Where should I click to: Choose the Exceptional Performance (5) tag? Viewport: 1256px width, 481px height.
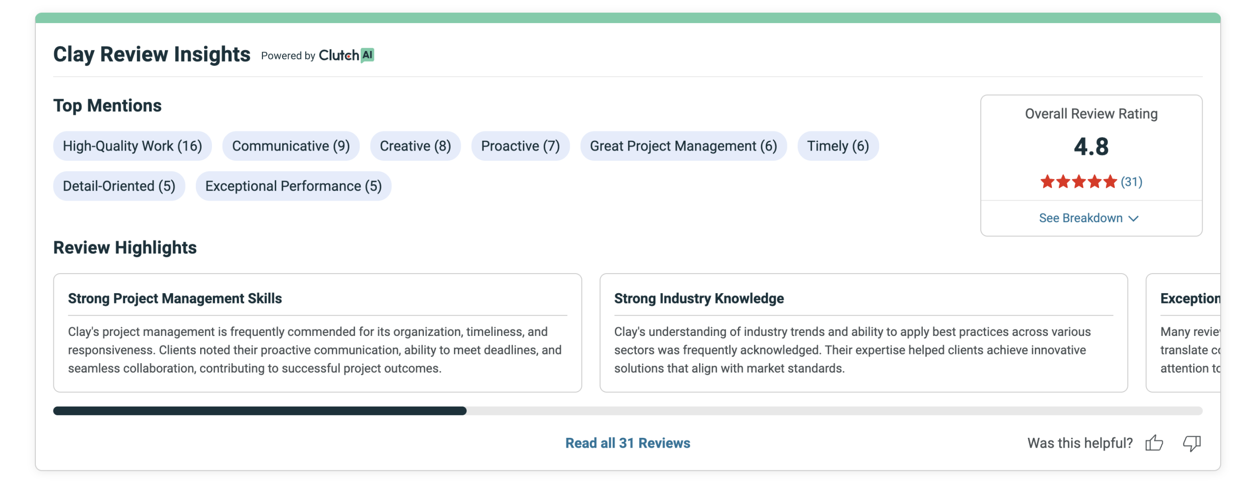tap(293, 186)
